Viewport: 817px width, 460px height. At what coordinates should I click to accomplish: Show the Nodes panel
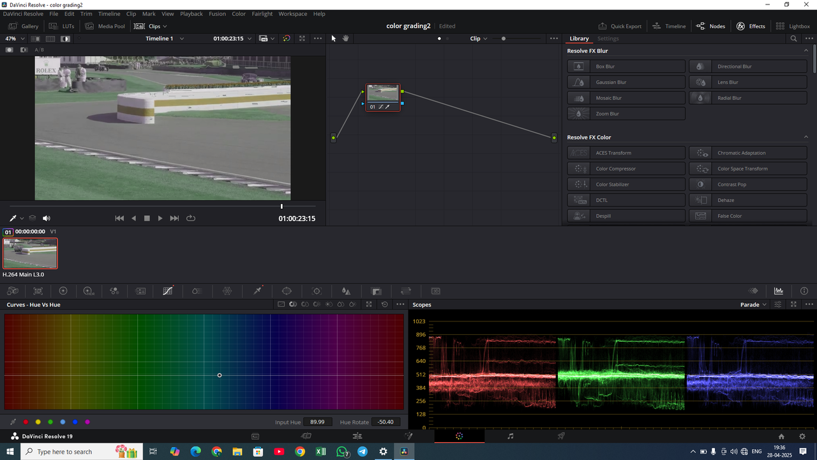pos(710,26)
